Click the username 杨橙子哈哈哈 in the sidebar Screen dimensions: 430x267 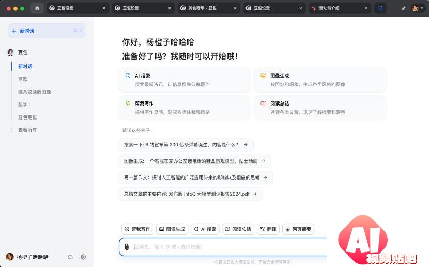coord(33,257)
